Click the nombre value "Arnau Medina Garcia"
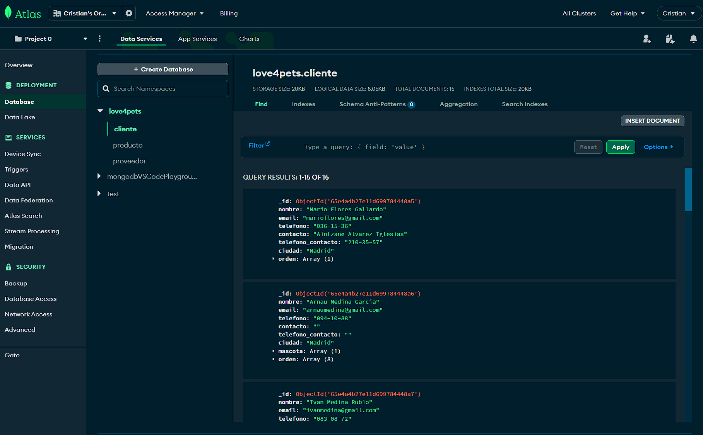Image resolution: width=703 pixels, height=435 pixels. click(343, 302)
